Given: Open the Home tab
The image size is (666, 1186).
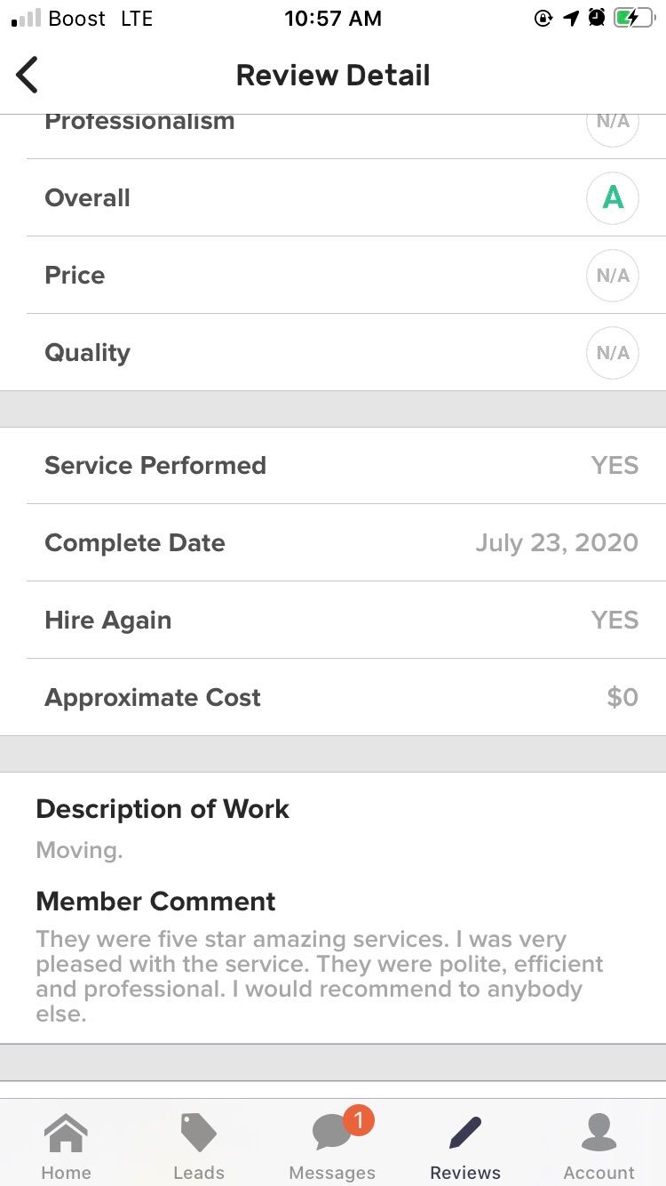Looking at the screenshot, I should coord(67,1145).
